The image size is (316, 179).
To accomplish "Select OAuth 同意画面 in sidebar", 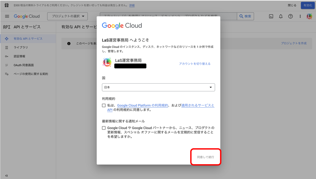I will click(x=28, y=65).
